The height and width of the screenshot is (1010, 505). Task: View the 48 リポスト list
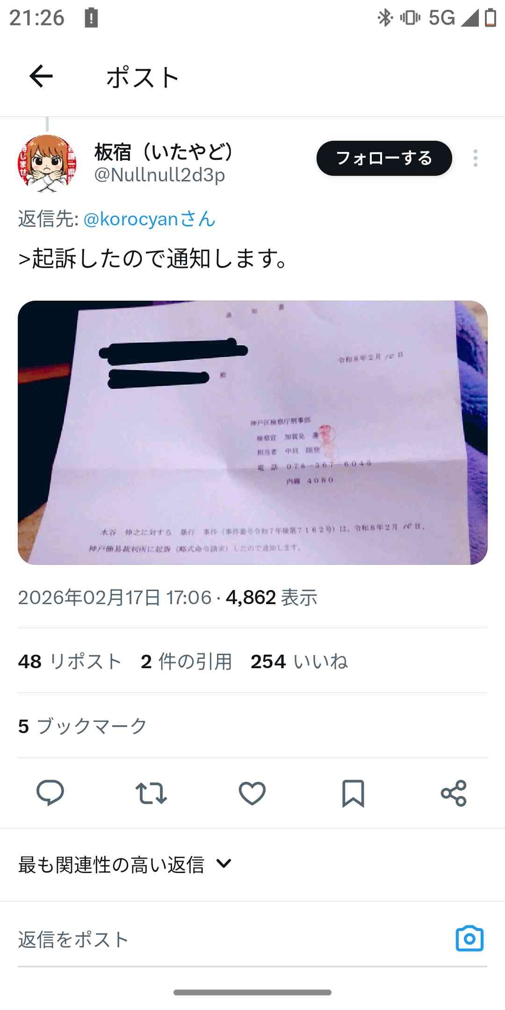click(x=70, y=662)
